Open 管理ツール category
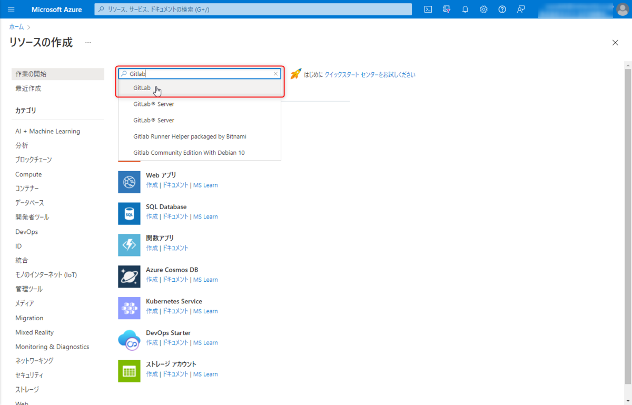Viewport: 632px width, 405px height. (x=29, y=289)
